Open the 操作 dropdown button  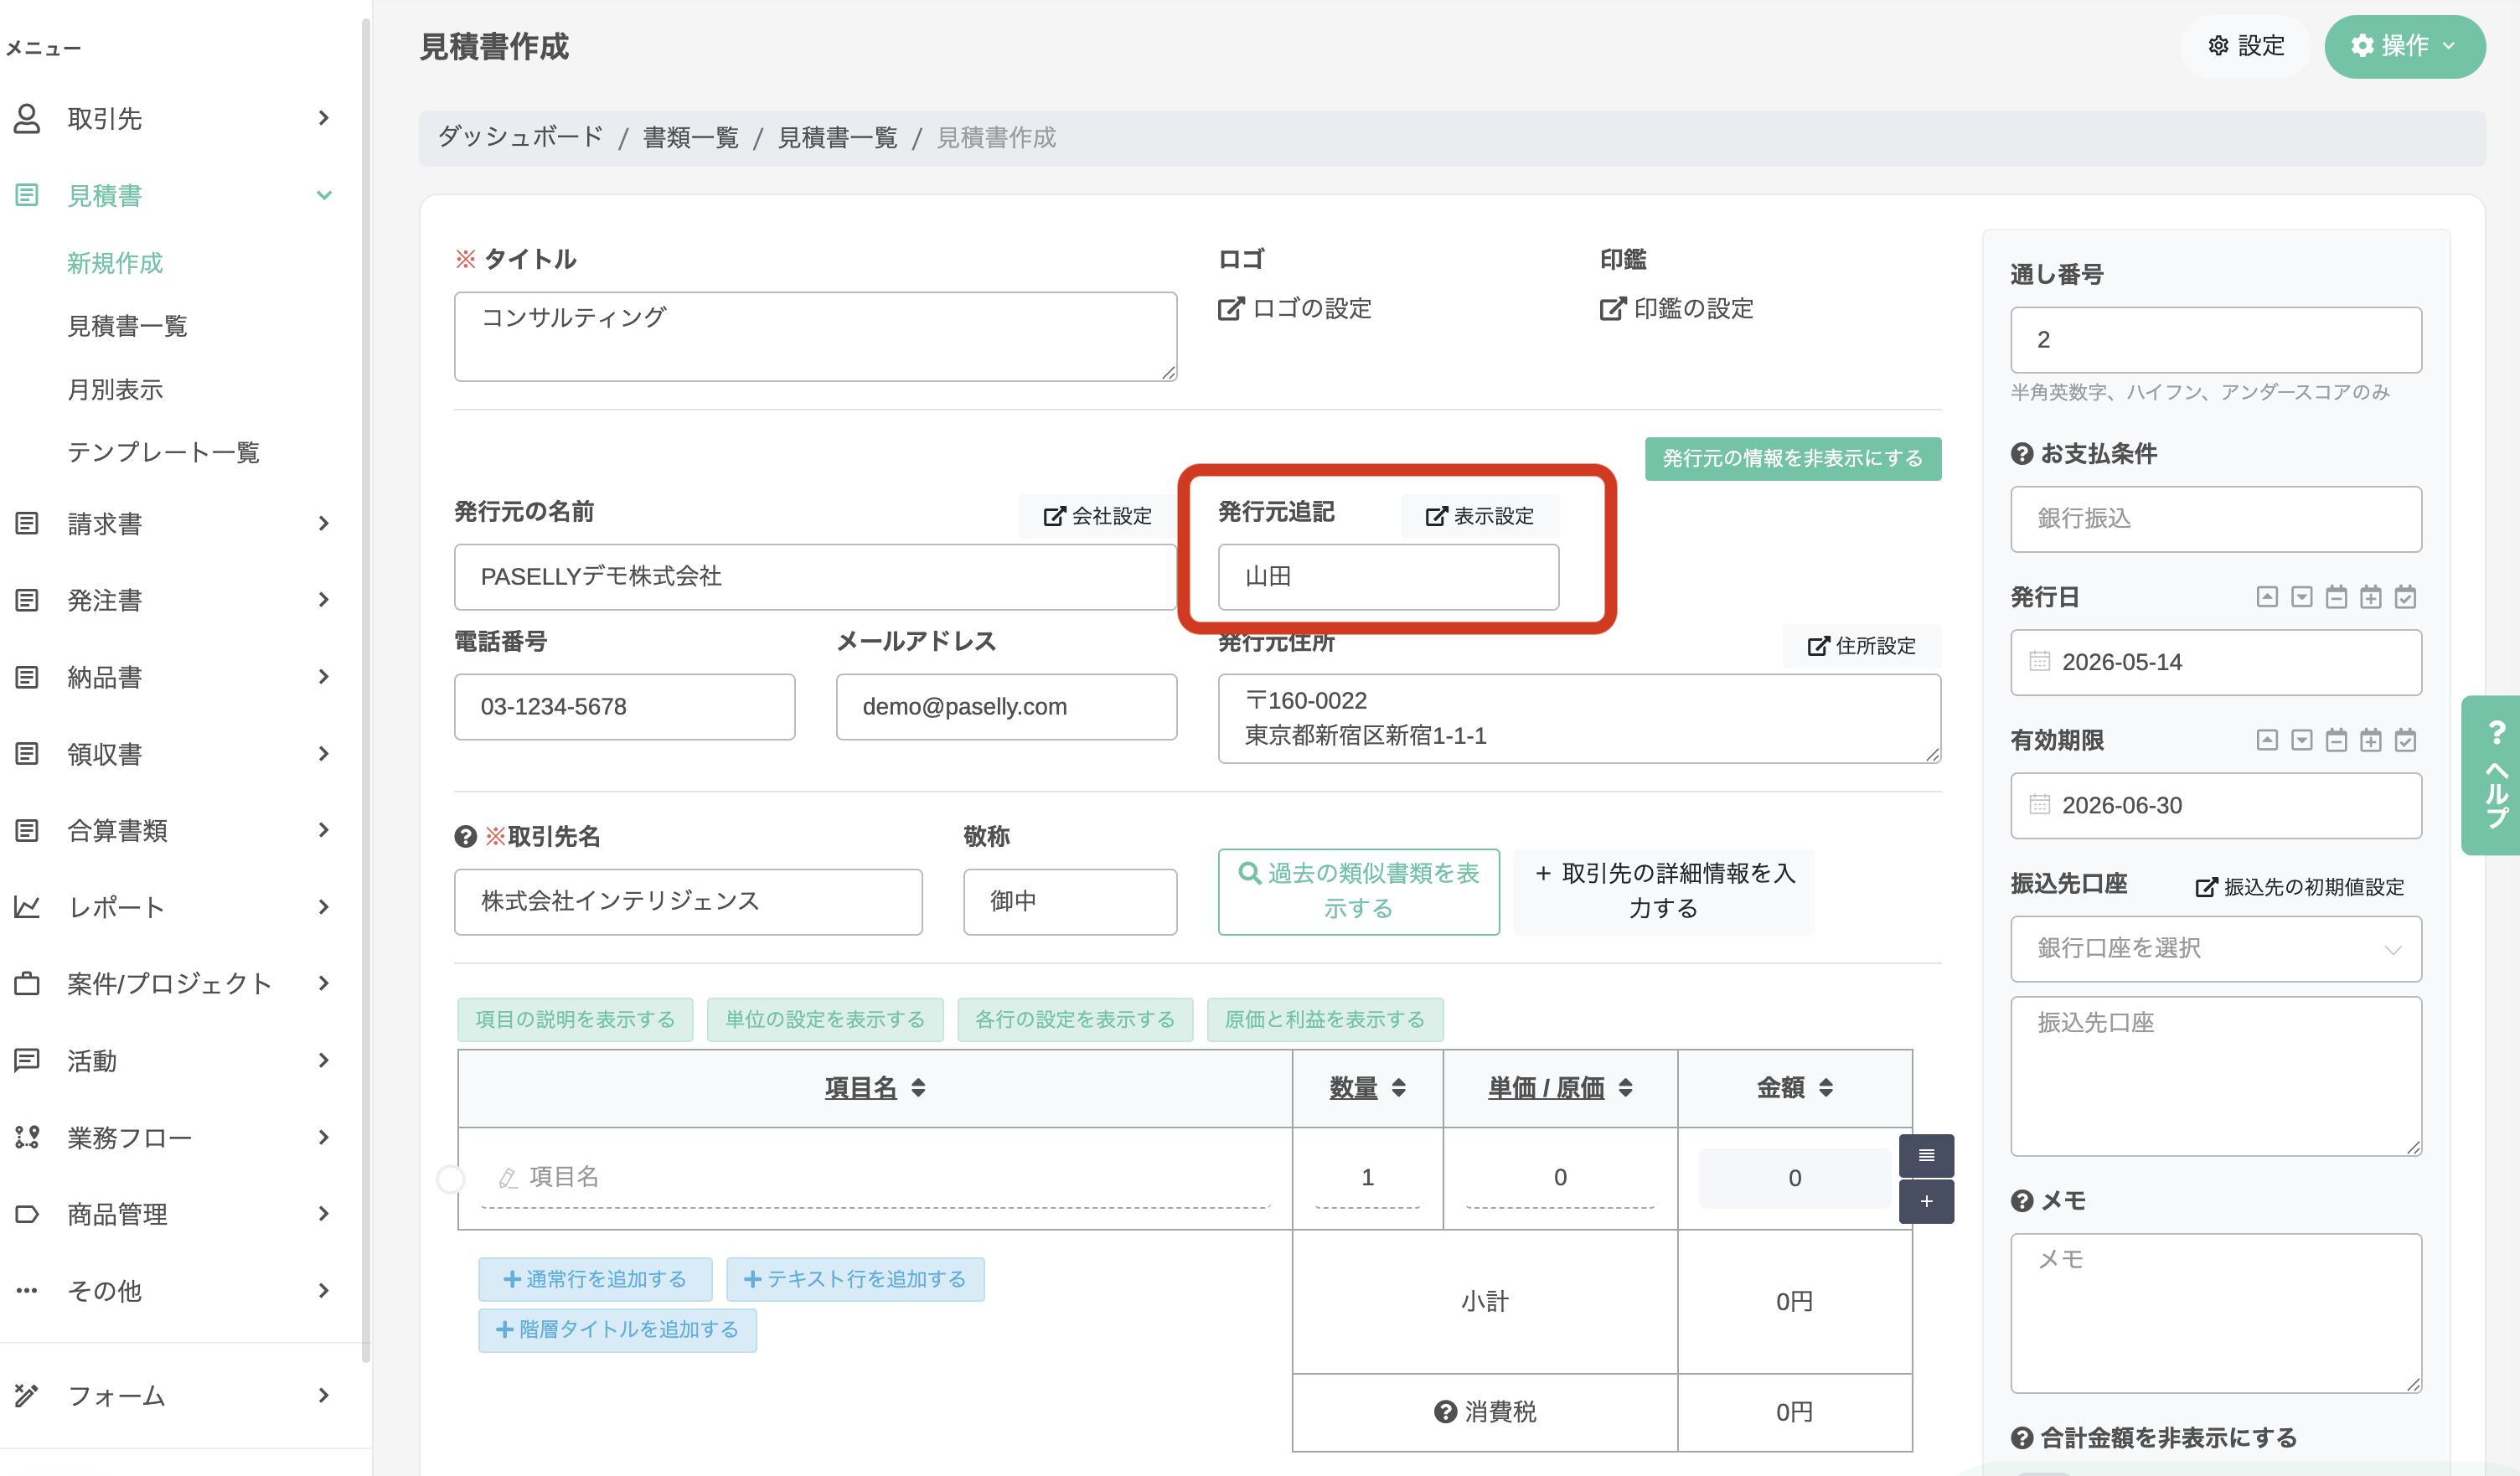pos(2404,46)
